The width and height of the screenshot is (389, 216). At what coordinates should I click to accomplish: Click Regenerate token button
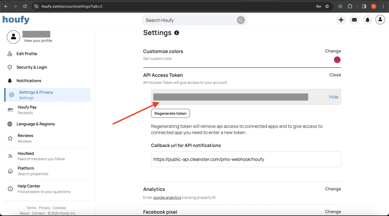[x=171, y=114]
